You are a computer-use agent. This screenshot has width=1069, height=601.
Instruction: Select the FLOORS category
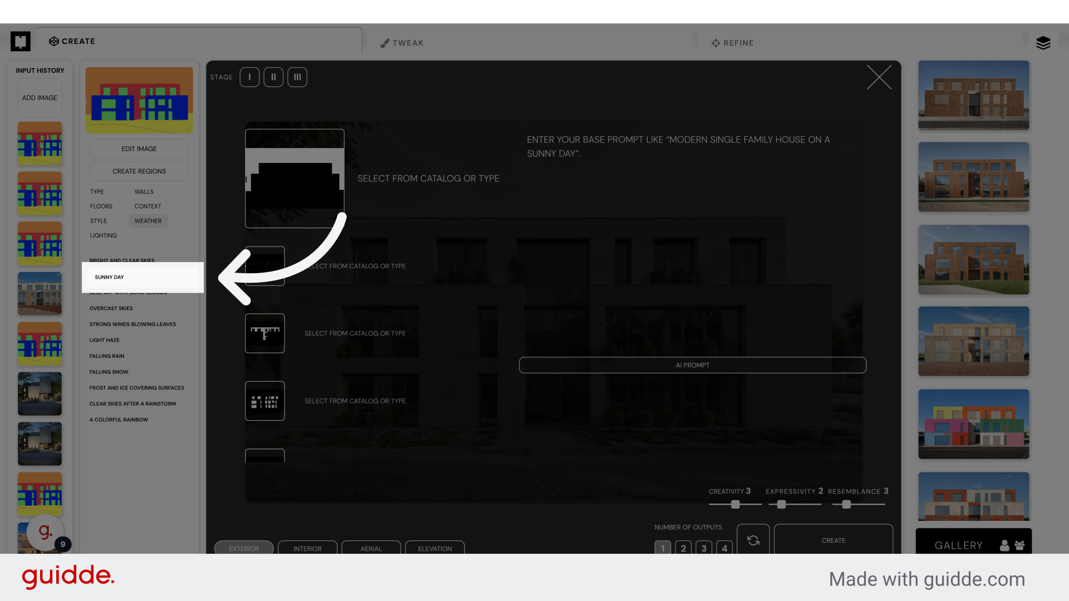[101, 206]
